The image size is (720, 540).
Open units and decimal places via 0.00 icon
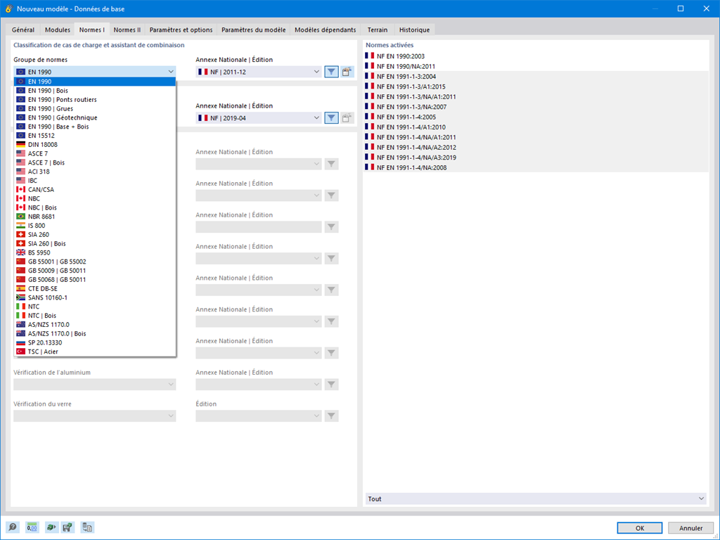coord(32,527)
